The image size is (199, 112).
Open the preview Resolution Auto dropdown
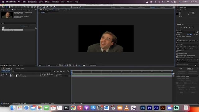(194, 49)
